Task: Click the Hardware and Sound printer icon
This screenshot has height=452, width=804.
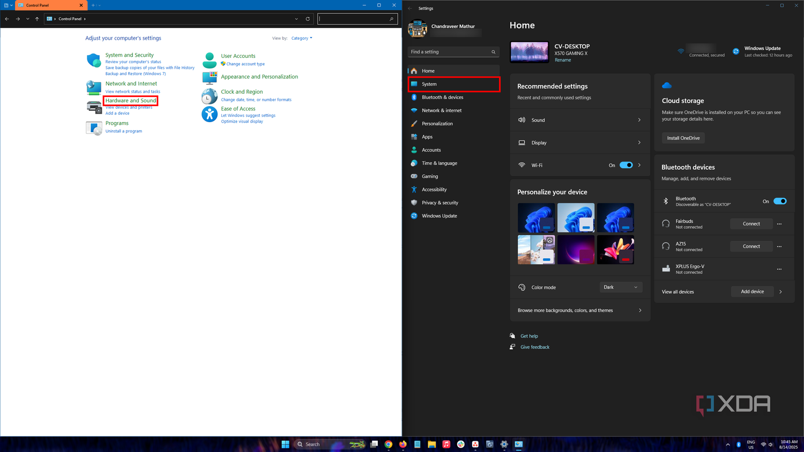Action: tap(94, 107)
